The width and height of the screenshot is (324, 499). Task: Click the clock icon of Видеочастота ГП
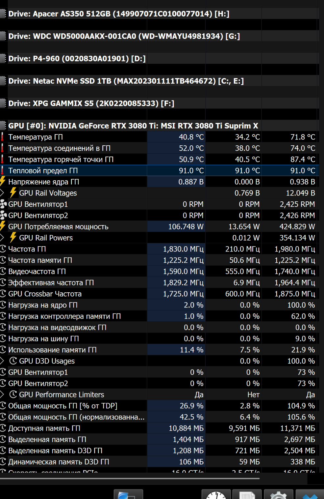coord(3,271)
